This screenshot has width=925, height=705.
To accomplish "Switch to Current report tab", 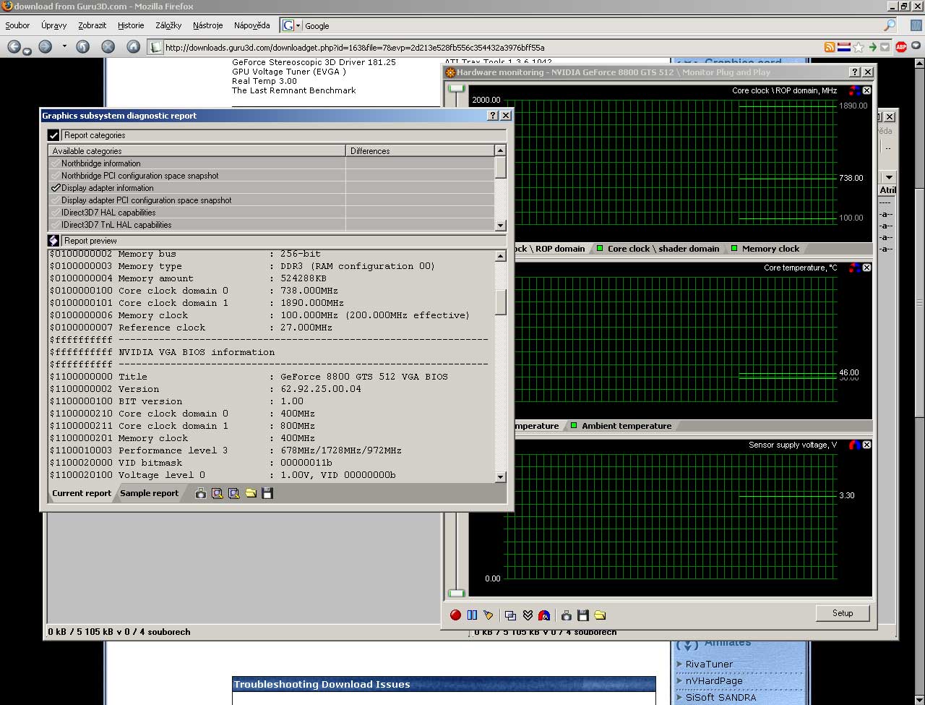I will [x=82, y=493].
